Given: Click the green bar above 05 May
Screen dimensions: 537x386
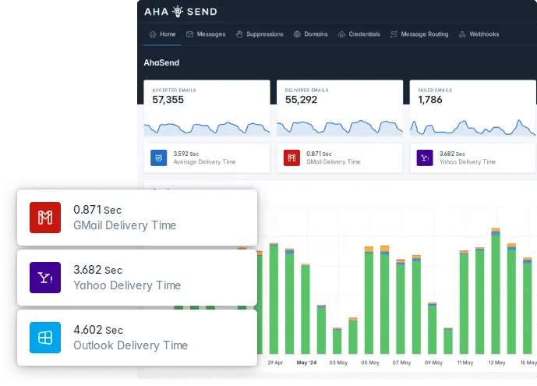Looking at the screenshot, I should [x=369, y=303].
